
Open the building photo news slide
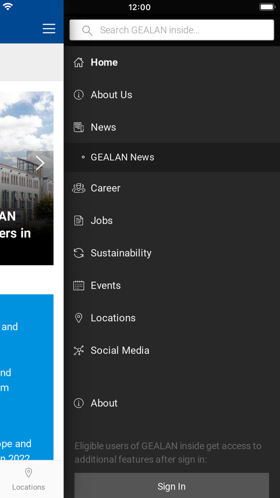pos(27,178)
